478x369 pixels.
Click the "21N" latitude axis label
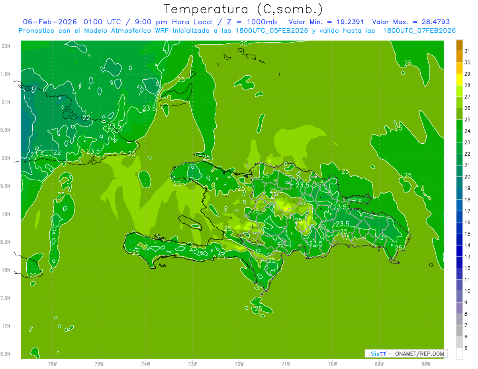click(6, 102)
